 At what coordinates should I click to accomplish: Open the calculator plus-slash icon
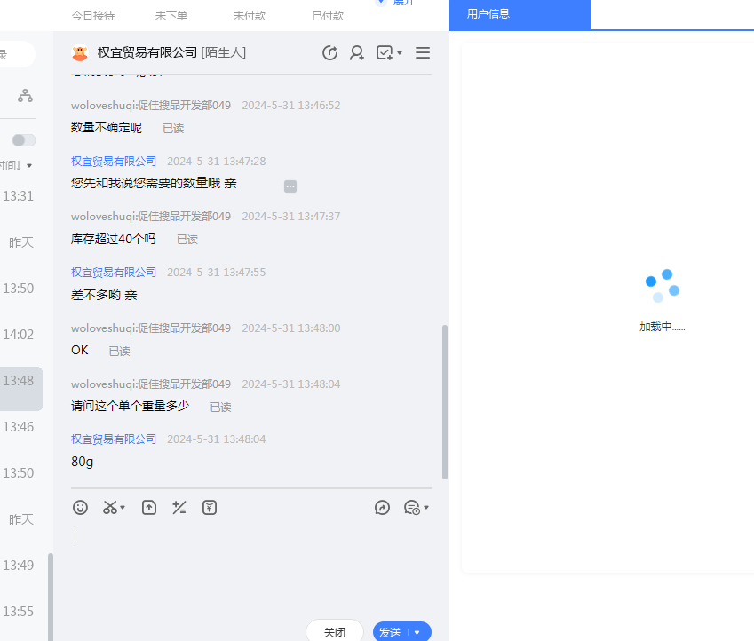pyautogui.click(x=179, y=508)
